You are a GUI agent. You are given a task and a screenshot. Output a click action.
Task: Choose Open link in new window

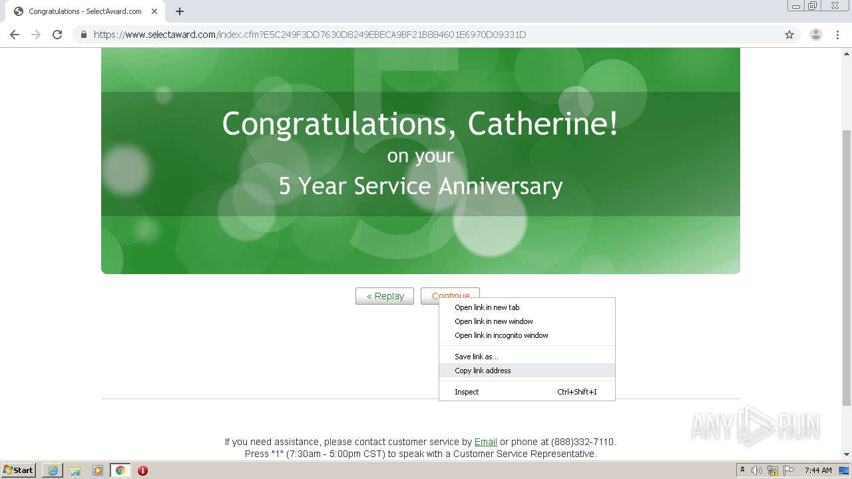(527, 321)
